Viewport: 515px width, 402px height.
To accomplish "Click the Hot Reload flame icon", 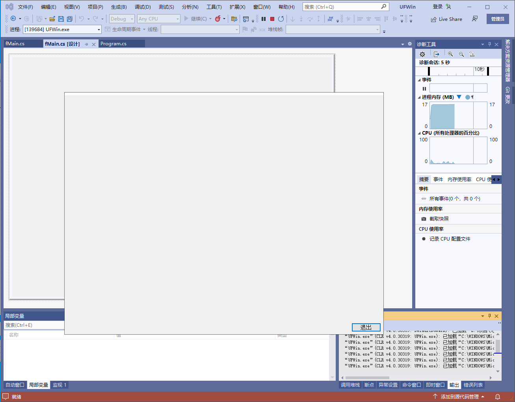I will click(x=218, y=19).
